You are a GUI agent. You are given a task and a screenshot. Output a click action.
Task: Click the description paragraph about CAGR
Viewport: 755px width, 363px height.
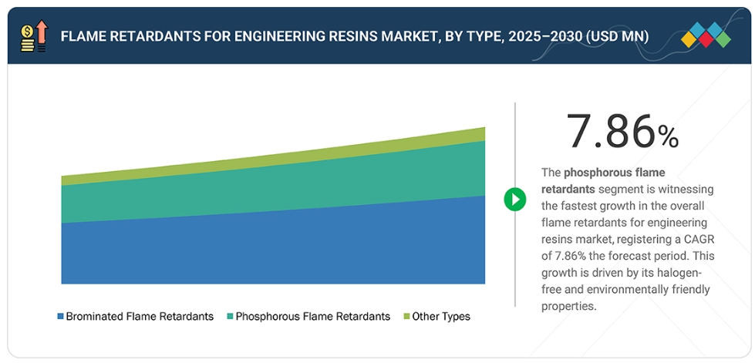629,247
